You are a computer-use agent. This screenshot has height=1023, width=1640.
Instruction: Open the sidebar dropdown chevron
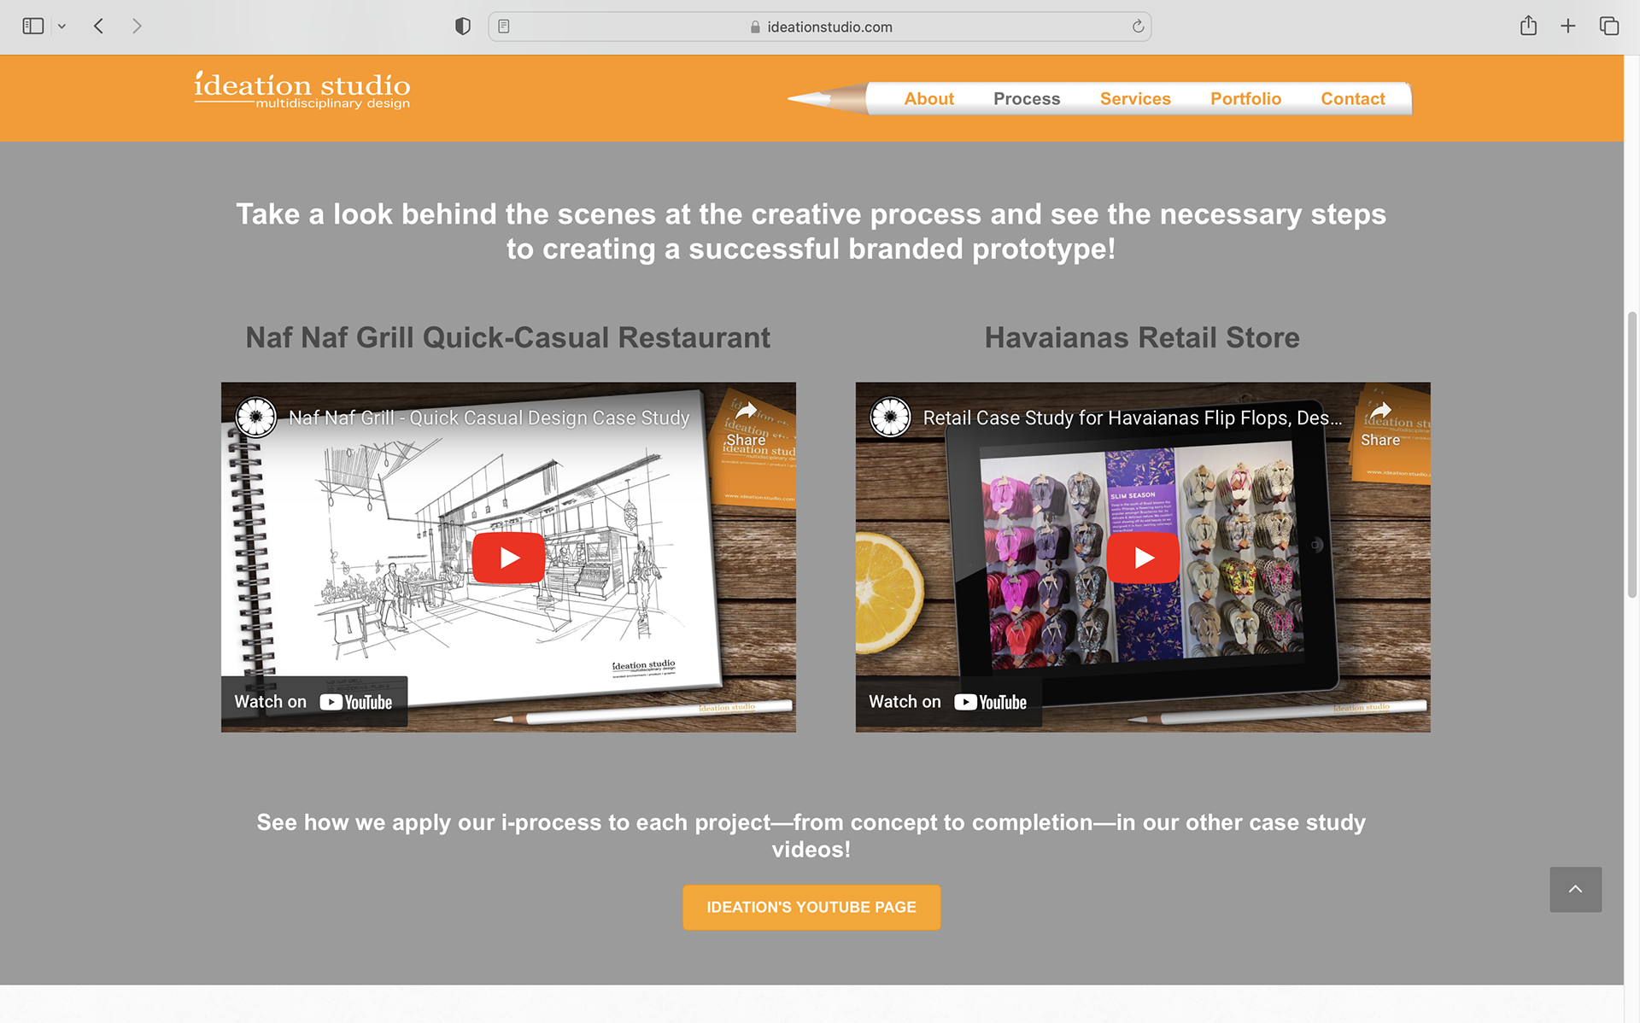click(61, 26)
